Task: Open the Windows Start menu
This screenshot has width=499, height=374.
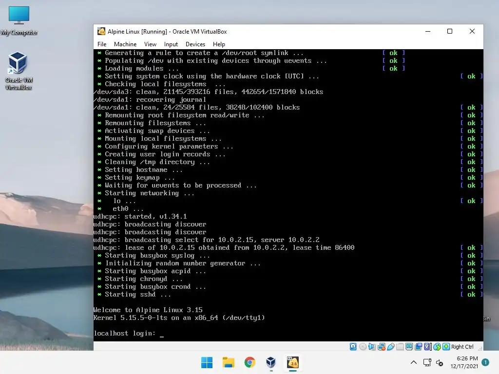Action: coord(207,362)
